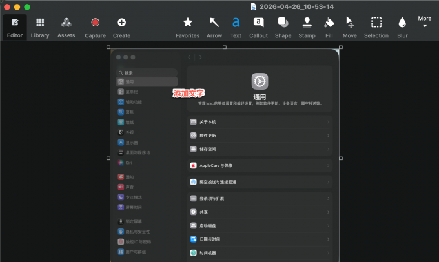Image resolution: width=439 pixels, height=262 pixels.
Task: Grab the right-middle canvas resize handle
Action: (341, 158)
